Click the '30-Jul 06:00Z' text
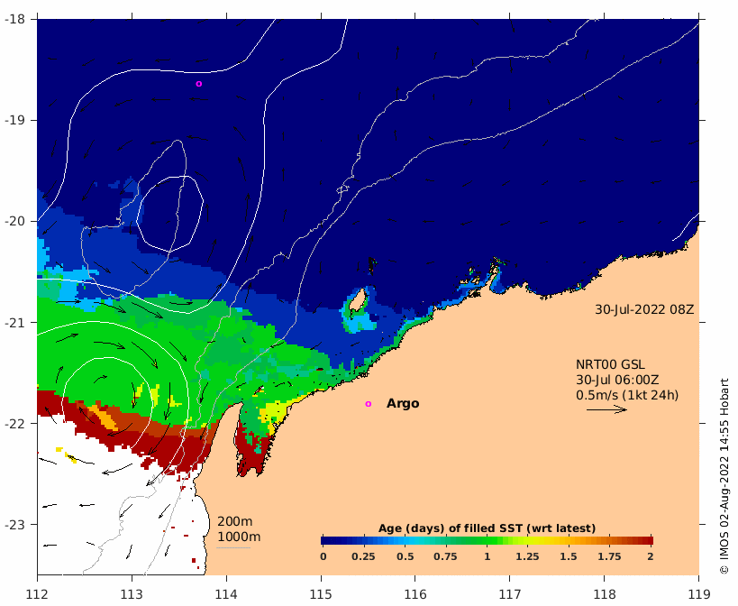The image size is (738, 606). point(617,380)
